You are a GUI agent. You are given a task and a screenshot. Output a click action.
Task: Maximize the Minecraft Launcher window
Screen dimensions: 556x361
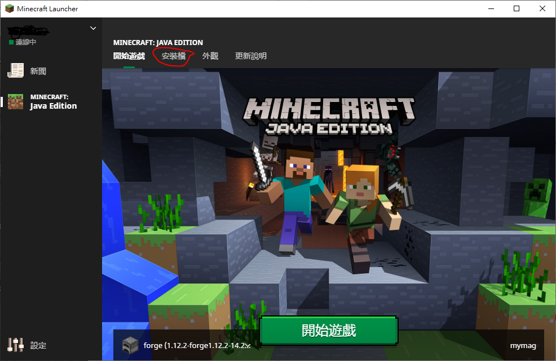click(517, 8)
